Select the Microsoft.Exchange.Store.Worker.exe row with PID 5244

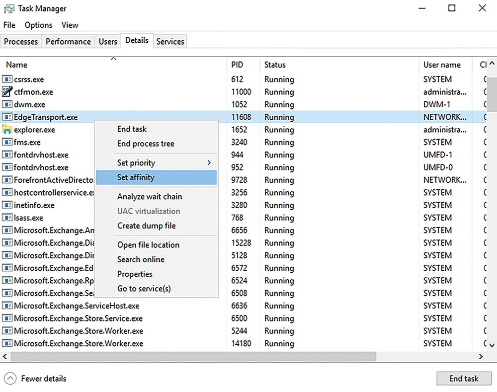(244, 331)
